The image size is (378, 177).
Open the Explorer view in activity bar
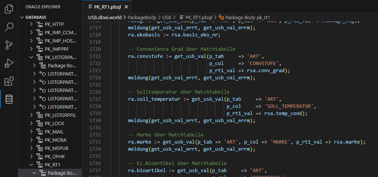point(9,9)
